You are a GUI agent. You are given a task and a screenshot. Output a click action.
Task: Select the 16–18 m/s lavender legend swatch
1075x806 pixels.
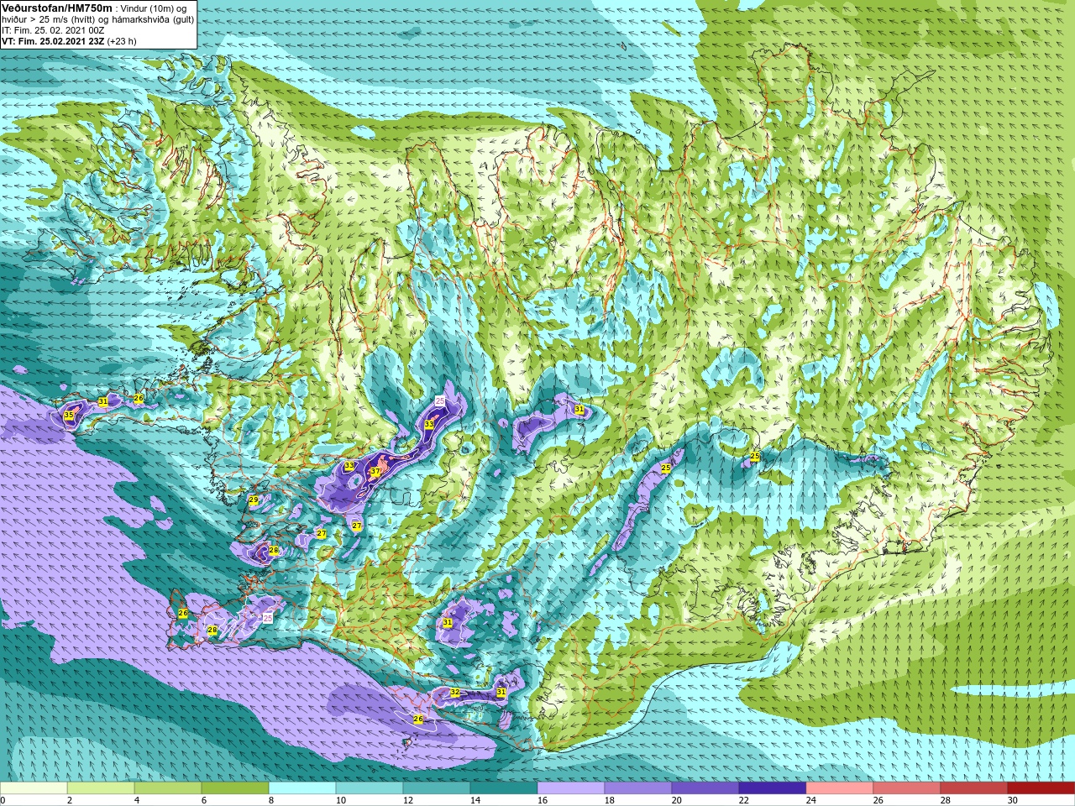click(571, 788)
